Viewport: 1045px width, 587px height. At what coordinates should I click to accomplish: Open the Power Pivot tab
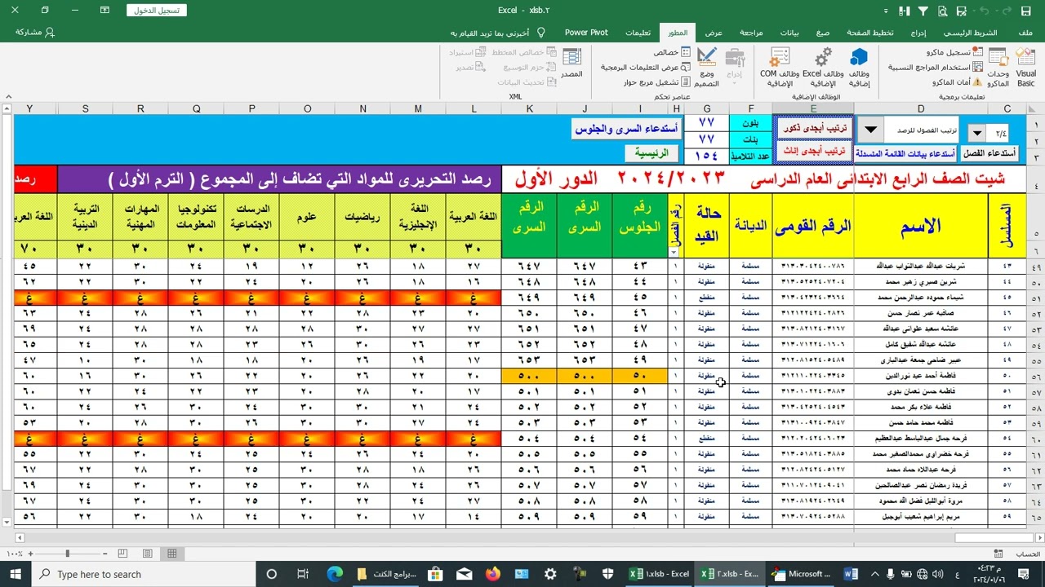pos(586,33)
